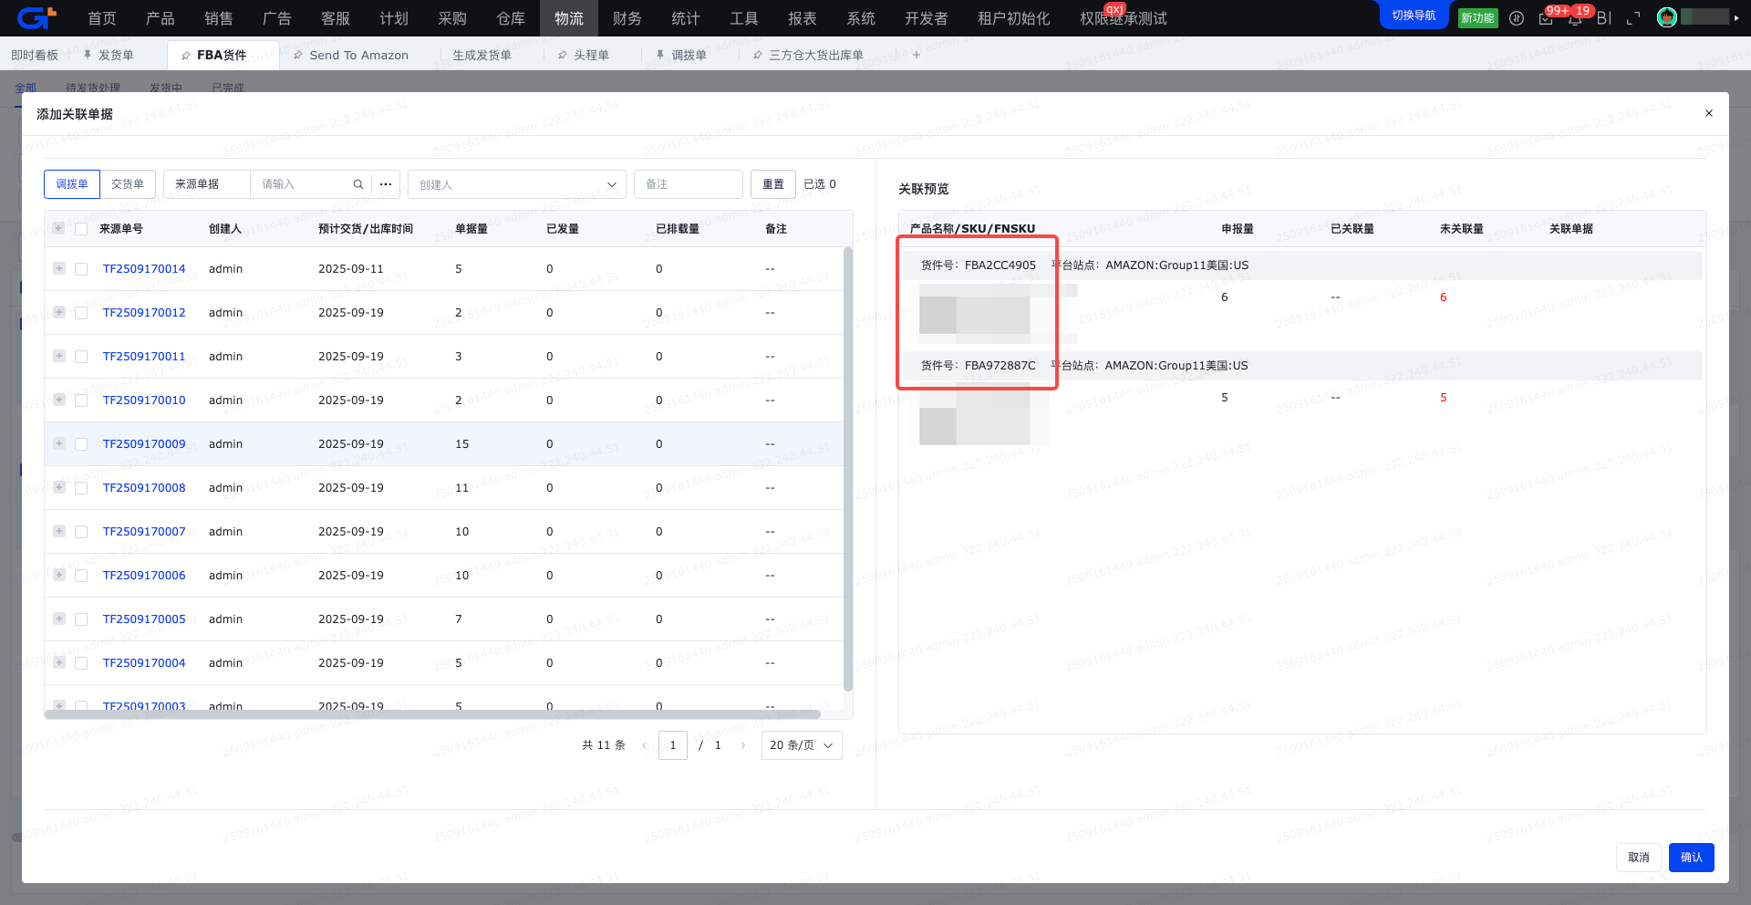Viewport: 1751px width, 905px height.
Task: Toggle fullscreen mode icon
Action: pyautogui.click(x=1633, y=18)
